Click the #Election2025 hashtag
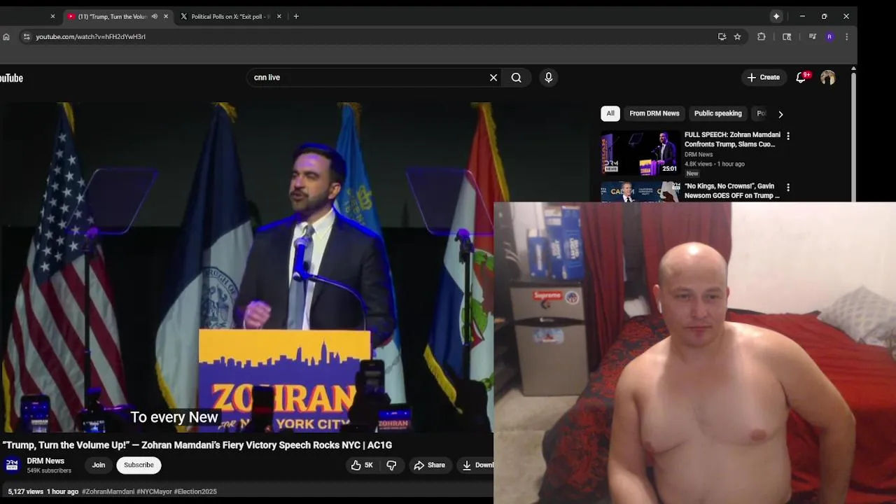Image resolution: width=896 pixels, height=504 pixels. [x=195, y=491]
